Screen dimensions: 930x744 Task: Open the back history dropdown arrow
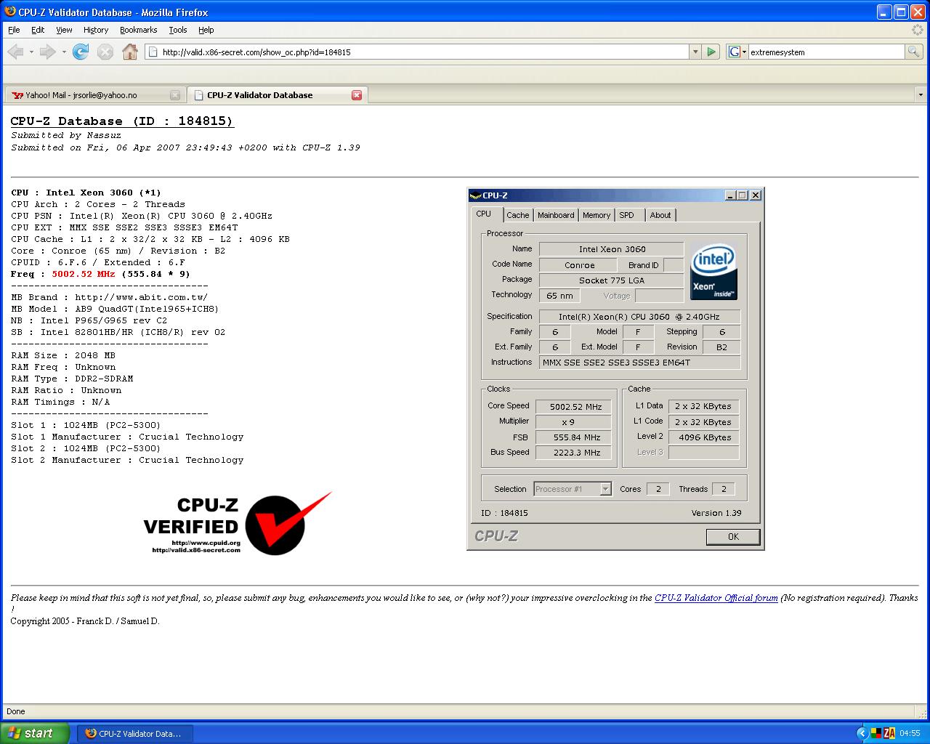click(31, 52)
